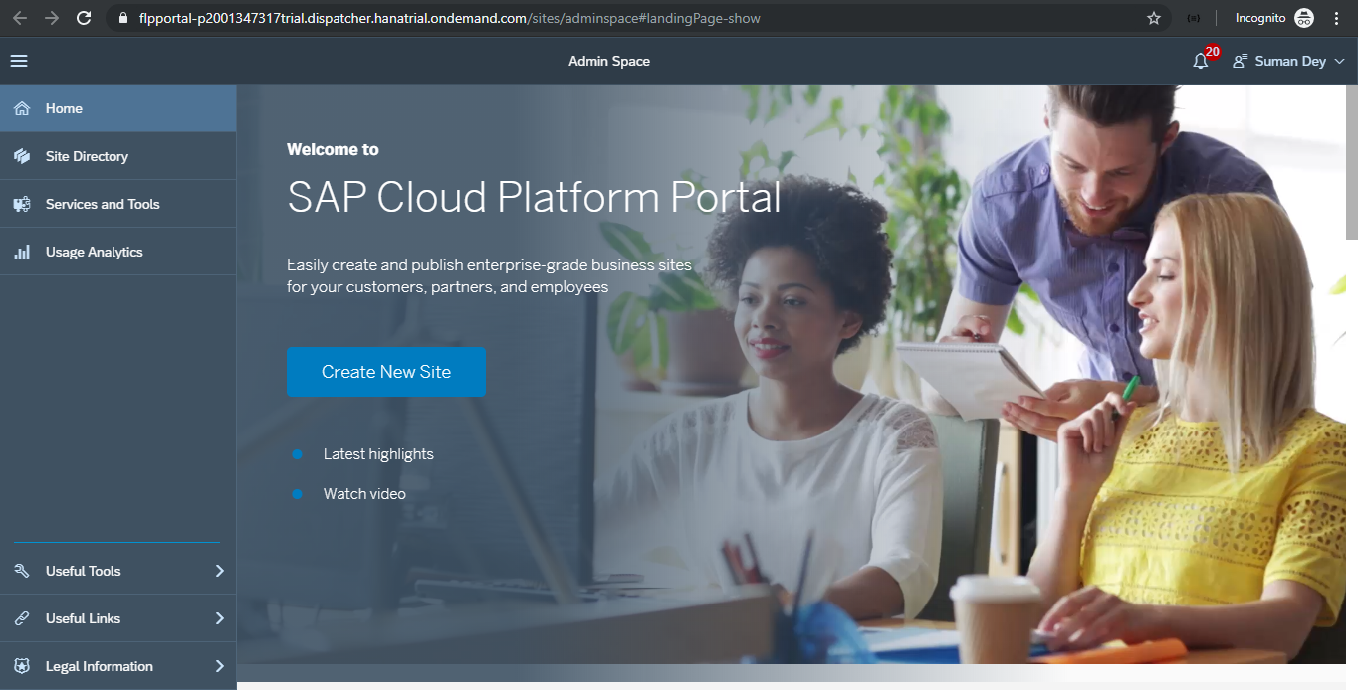Viewport: 1358px width, 690px height.
Task: Open Site Directory from the sidebar
Action: click(x=117, y=156)
